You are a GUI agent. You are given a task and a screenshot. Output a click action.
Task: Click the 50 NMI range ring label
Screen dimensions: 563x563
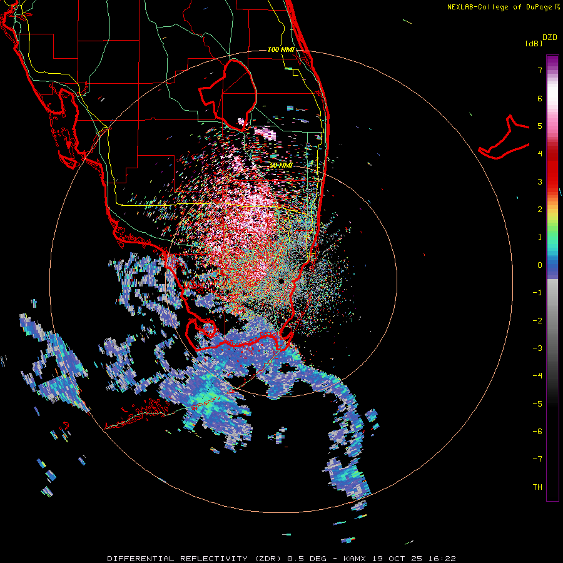pyautogui.click(x=281, y=165)
